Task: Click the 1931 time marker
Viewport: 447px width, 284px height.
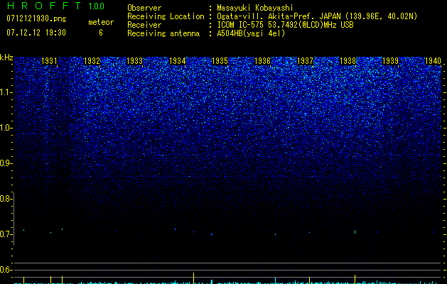Action: (49, 61)
